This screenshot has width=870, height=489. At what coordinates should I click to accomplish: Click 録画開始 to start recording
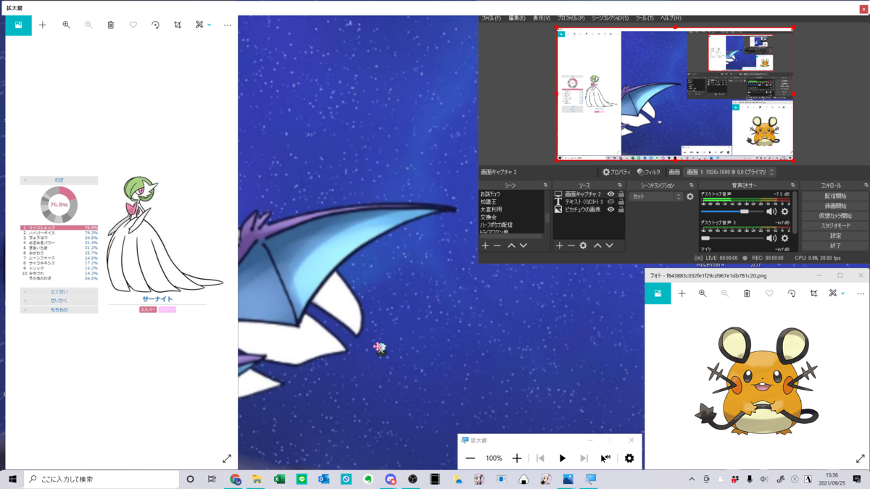[835, 206]
